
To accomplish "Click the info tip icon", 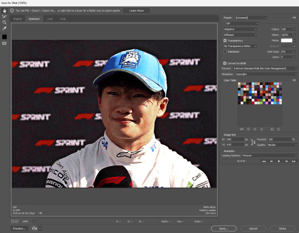I will tap(12, 11).
